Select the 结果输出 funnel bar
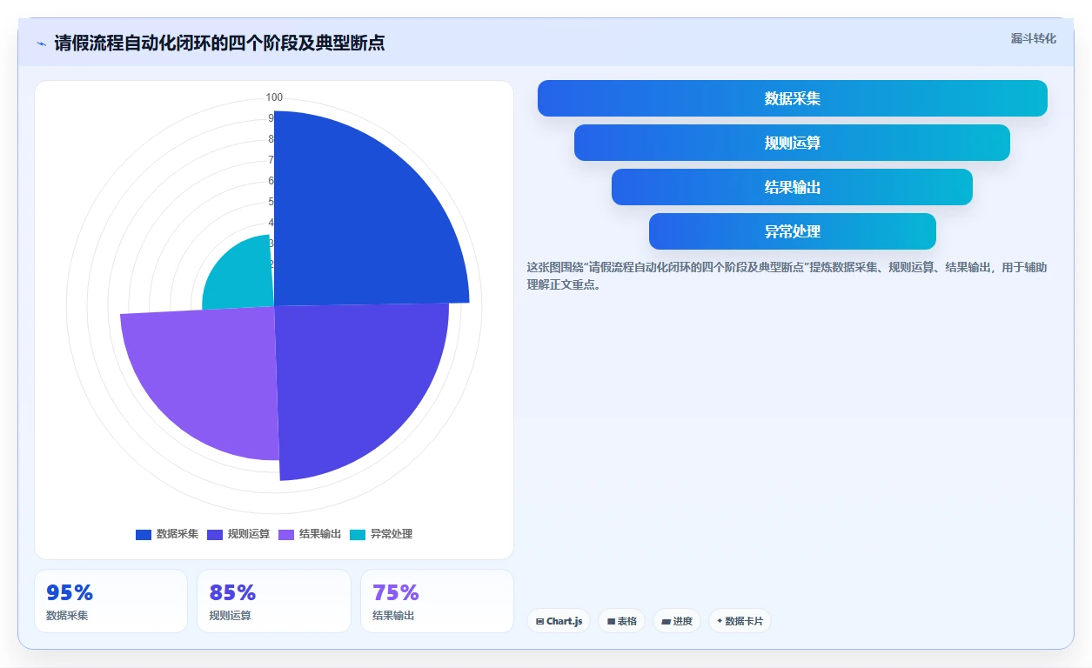 pos(792,187)
